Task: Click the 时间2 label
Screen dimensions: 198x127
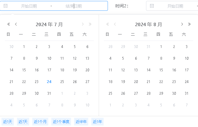Action: [x=122, y=6]
